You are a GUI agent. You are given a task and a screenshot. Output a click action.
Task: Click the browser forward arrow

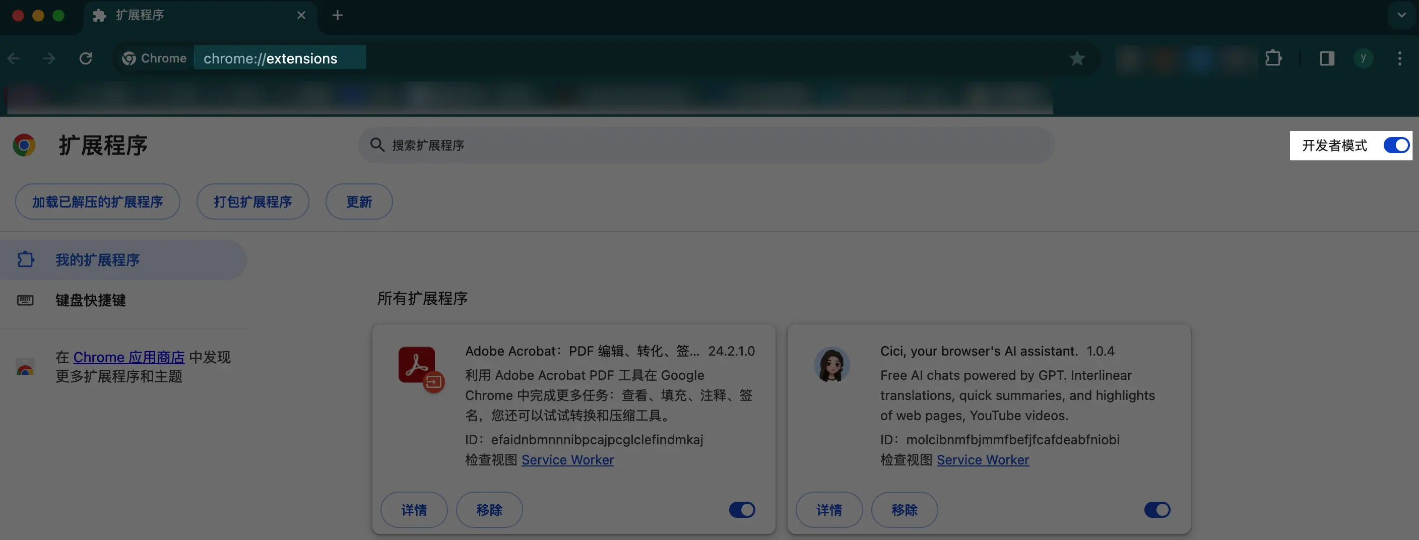pos(49,58)
